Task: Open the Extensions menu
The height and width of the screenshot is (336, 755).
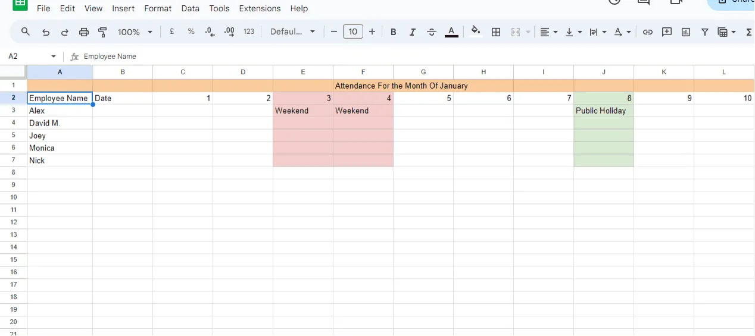Action: coord(260,8)
